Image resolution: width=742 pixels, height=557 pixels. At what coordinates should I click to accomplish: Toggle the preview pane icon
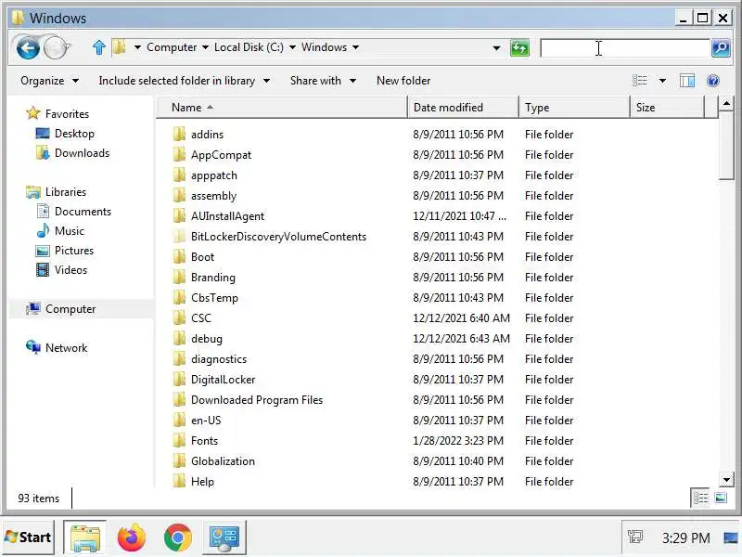(686, 81)
